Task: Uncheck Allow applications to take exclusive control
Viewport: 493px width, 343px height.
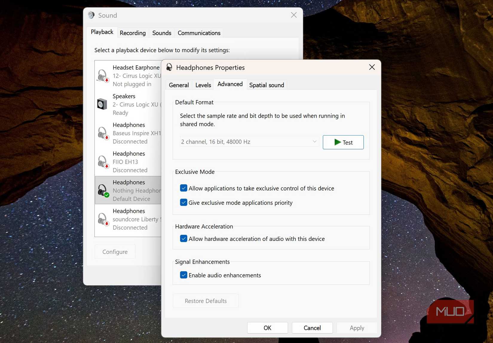Action: click(x=184, y=188)
